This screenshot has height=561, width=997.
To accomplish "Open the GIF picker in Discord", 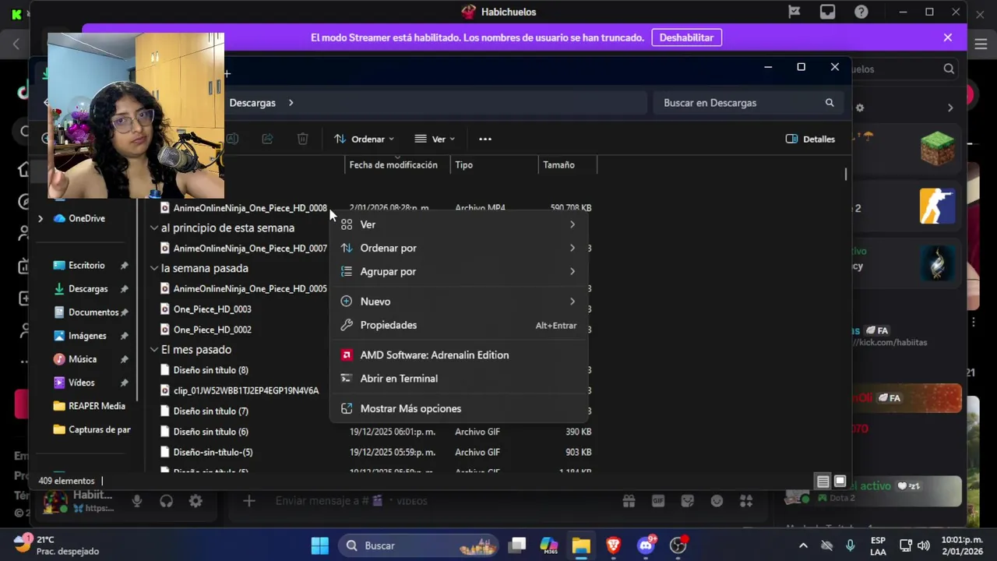I will 658,501.
